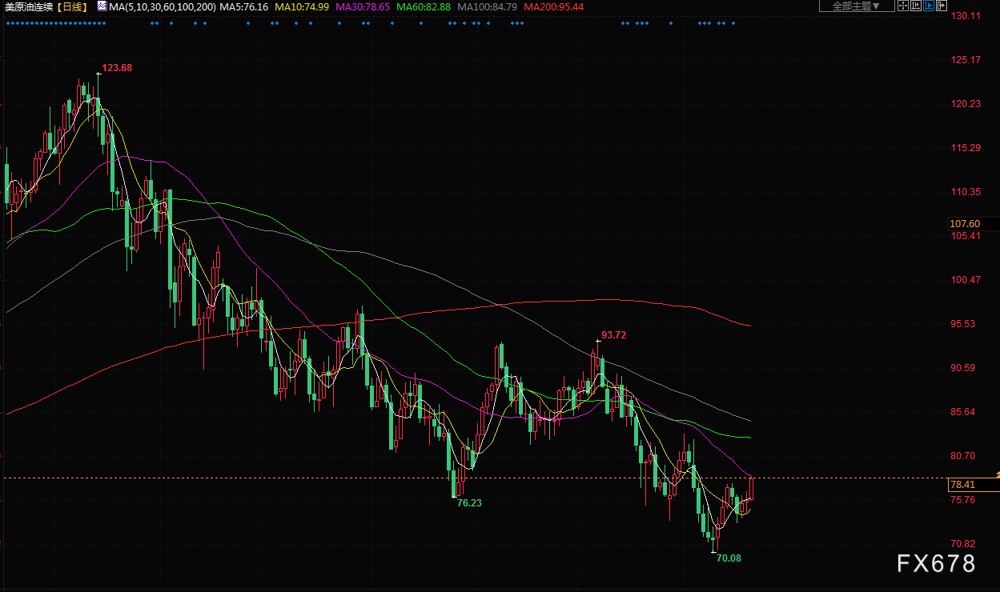Click the 美原油连续 instrument name

29,6
